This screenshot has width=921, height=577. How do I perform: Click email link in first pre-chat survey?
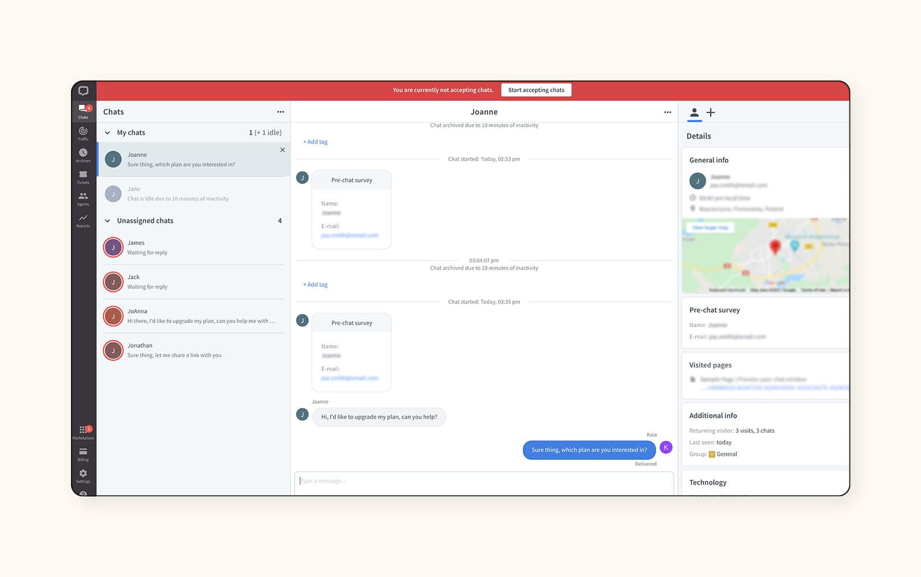click(x=350, y=235)
